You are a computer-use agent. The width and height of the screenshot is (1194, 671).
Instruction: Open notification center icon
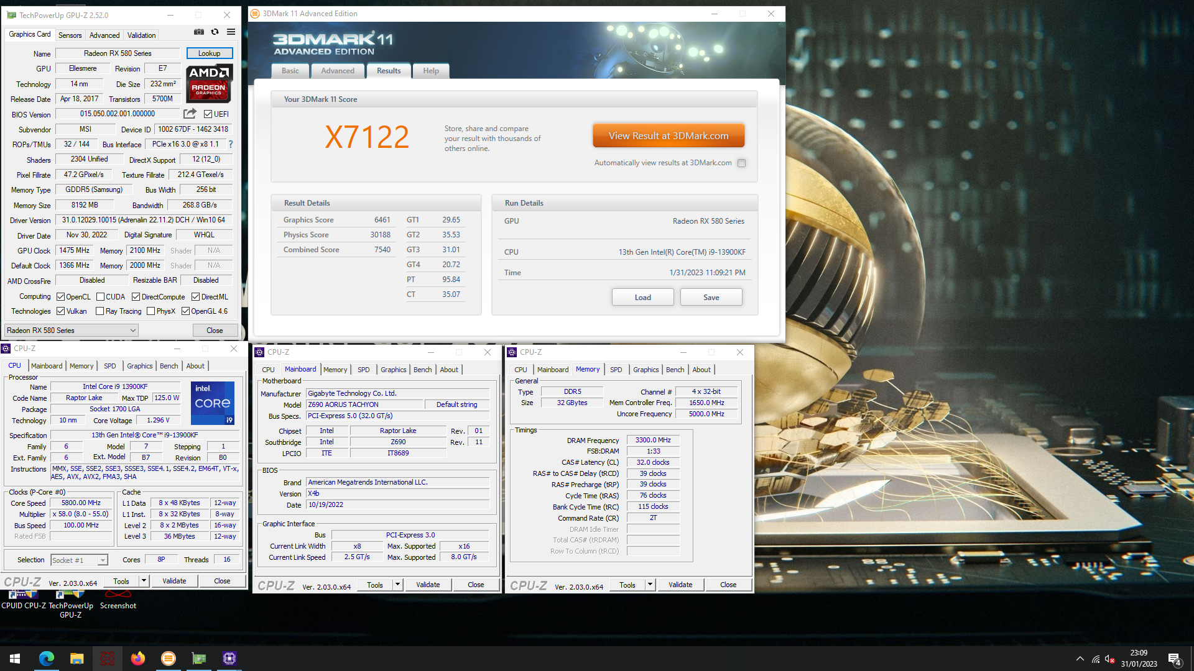(1175, 659)
